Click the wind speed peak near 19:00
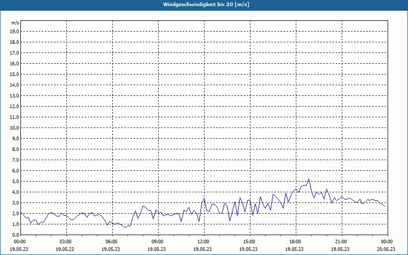Image resolution: width=408 pixels, height=255 pixels. [x=309, y=179]
